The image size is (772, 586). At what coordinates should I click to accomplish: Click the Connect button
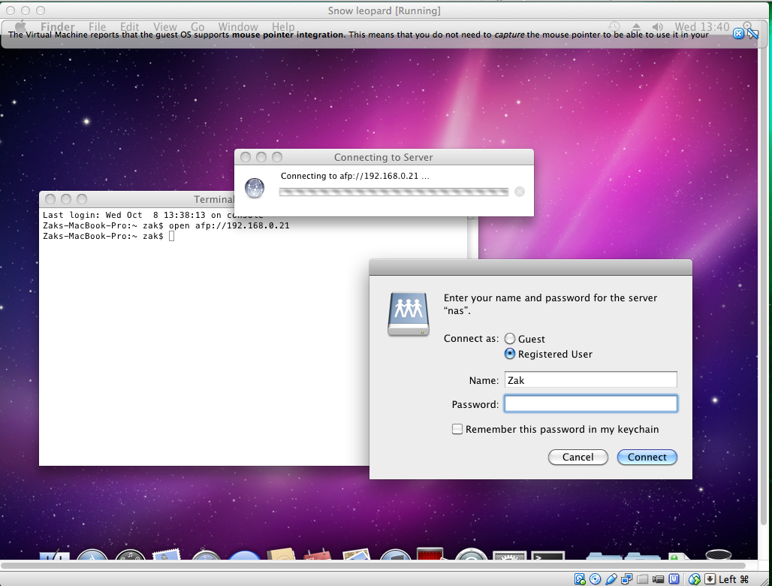pos(647,457)
